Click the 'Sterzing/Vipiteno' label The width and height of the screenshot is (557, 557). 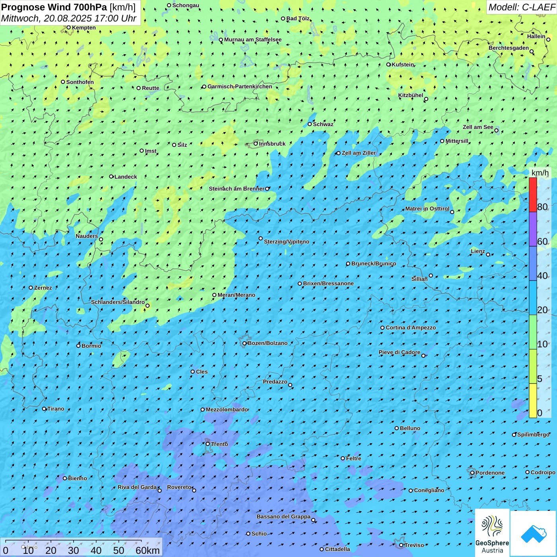[286, 241]
